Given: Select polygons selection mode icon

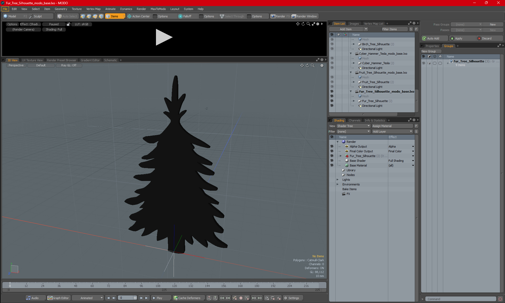Looking at the screenshot, I should click(x=95, y=16).
